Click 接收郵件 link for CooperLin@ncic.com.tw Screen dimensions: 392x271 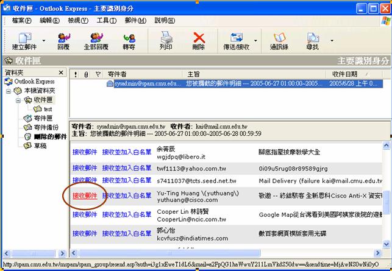(85, 214)
